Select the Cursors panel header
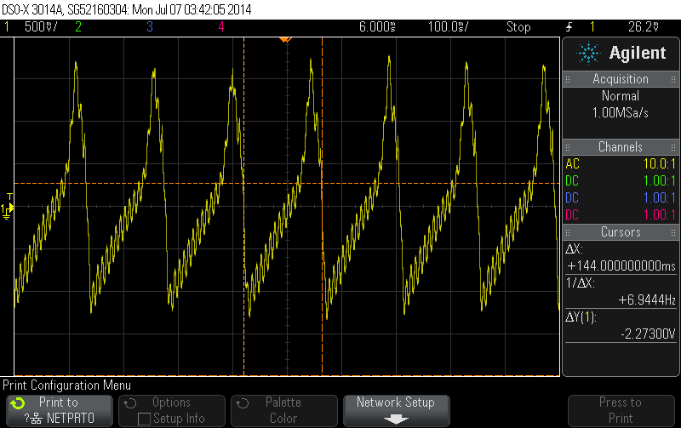The height and width of the screenshot is (428, 681). [x=621, y=231]
